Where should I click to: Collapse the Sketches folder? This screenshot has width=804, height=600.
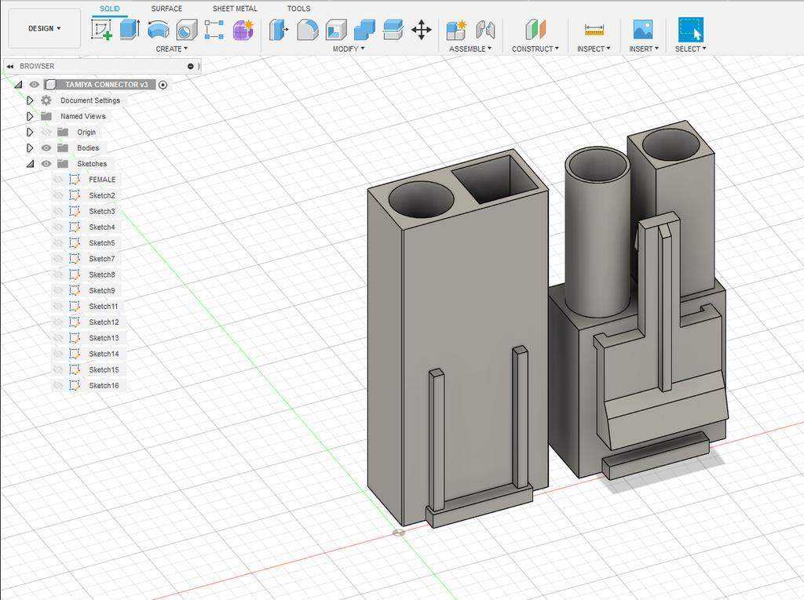(30, 164)
